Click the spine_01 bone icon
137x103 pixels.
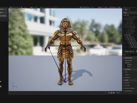(x=127, y=37)
